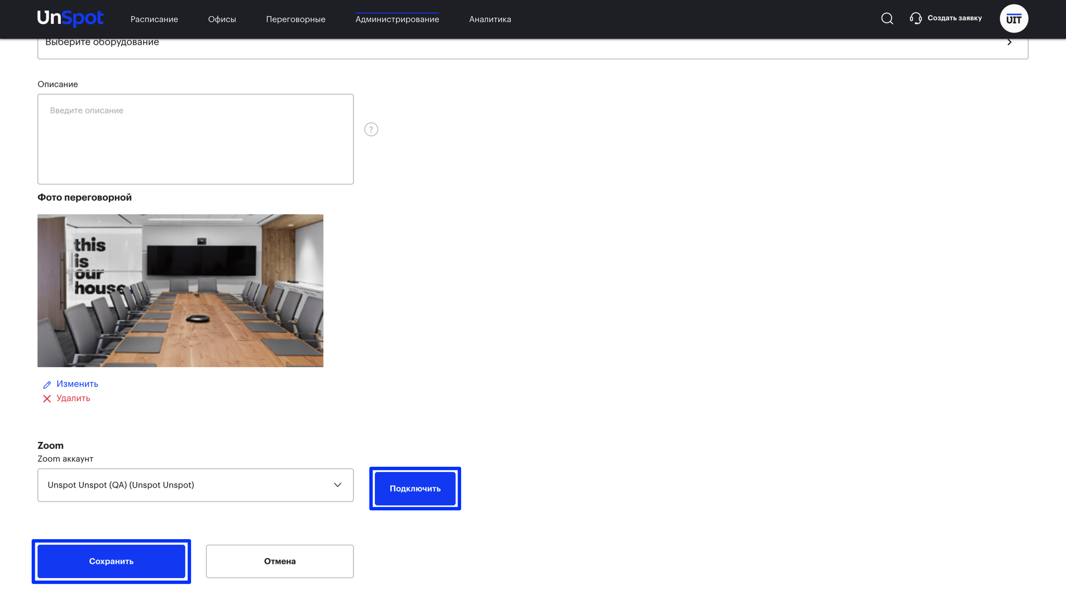Open the Аналитика section
The image size is (1066, 599).
490,19
